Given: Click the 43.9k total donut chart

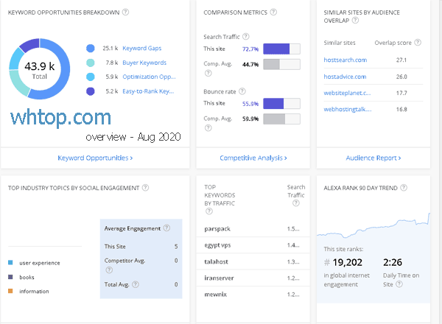Looking at the screenshot, I should coord(41,70).
